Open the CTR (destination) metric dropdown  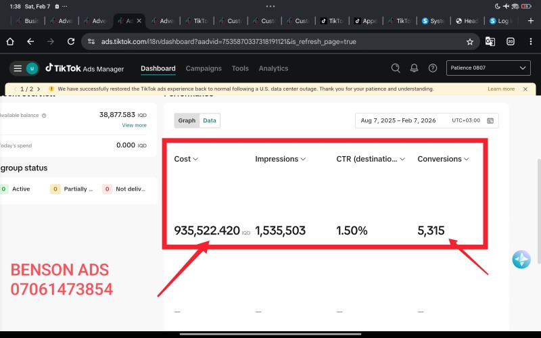(x=371, y=159)
